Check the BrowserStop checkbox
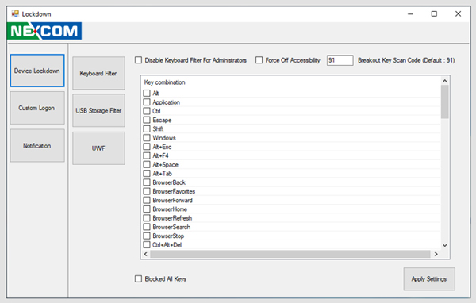Viewport: 476px width, 303px height. coord(147,236)
